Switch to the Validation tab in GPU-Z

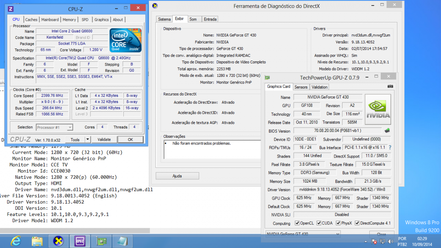point(319,87)
